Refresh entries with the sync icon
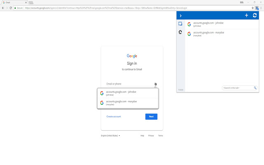264x165 pixels. pyautogui.click(x=255, y=15)
